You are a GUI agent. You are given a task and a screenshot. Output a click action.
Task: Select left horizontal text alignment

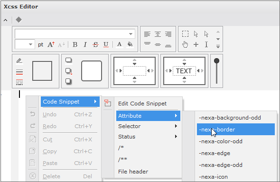[x=147, y=34]
